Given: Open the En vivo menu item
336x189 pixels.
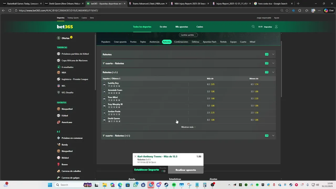Looking at the screenshot, I should pos(163,27).
